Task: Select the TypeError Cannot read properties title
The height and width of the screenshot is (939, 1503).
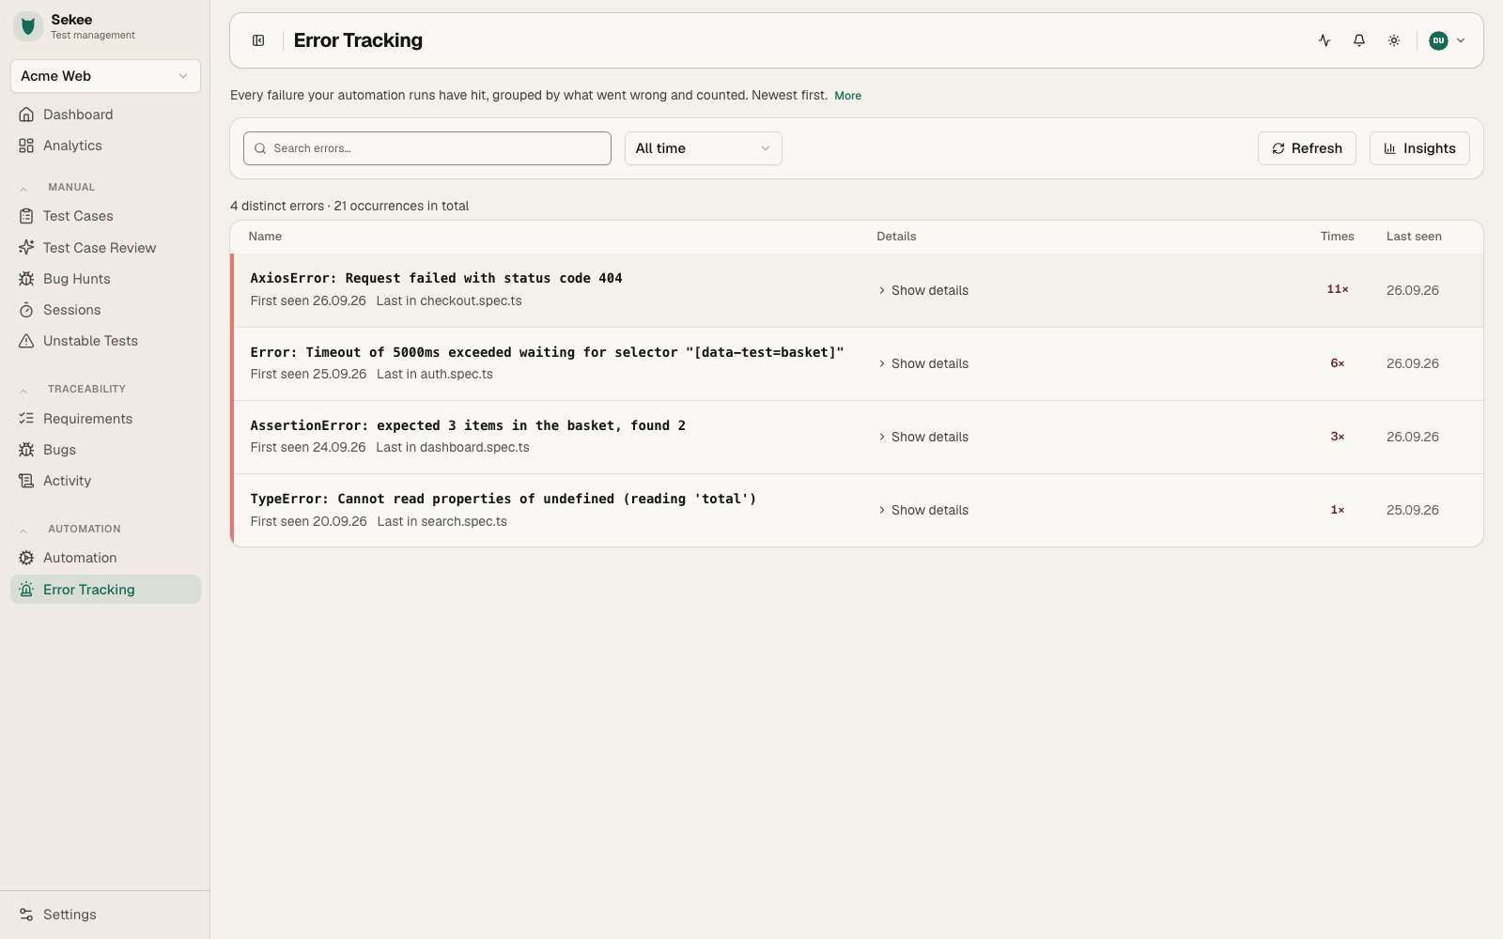Action: pos(504,499)
